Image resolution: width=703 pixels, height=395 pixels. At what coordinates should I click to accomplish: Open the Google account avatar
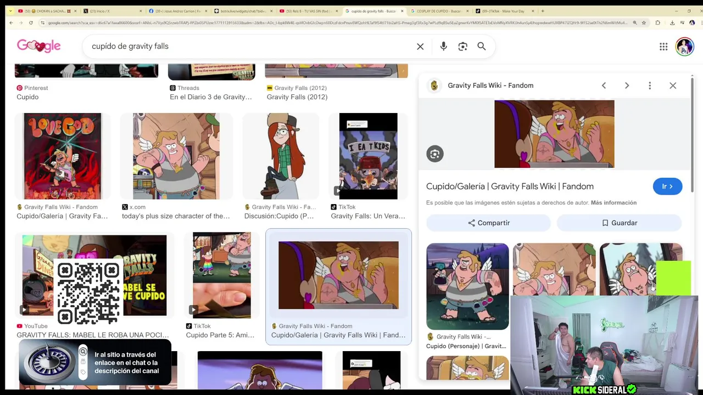click(x=684, y=47)
